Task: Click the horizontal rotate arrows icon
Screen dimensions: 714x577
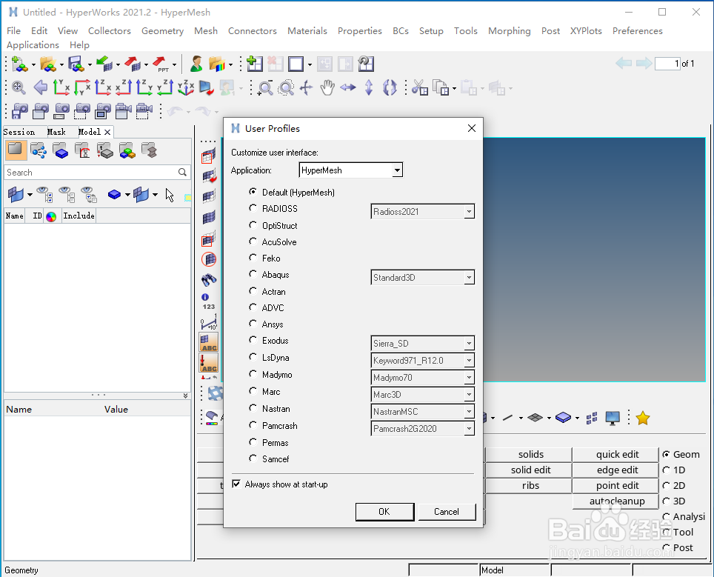Action: tap(348, 87)
